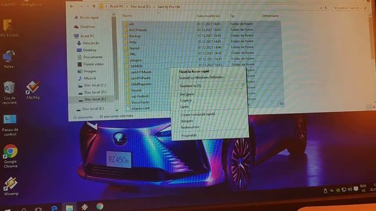The image size is (376, 211).
Task: Open Cos de reciclare on desktop
Action: [9, 93]
